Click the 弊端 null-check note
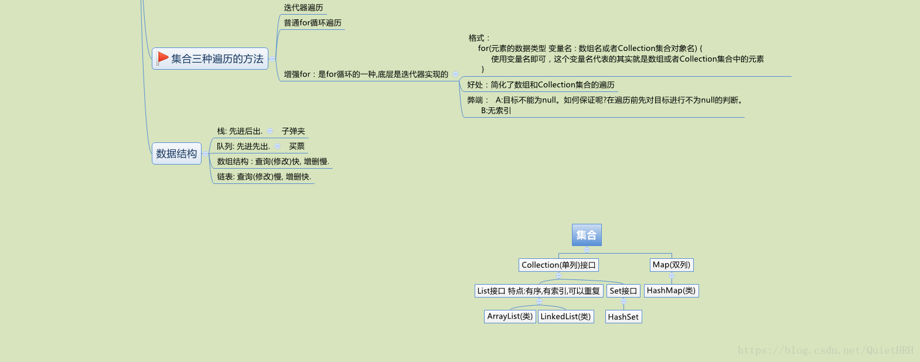This screenshot has width=920, height=362. 605,105
